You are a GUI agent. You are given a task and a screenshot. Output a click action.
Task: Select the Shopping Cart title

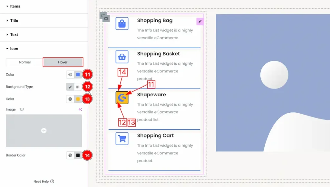coord(156,136)
